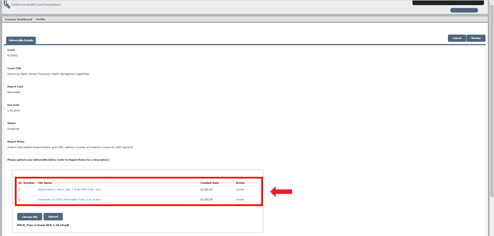Screen dimensions: 494x236
Task: Click the Sr. Number column header
Action: (x=27, y=183)
